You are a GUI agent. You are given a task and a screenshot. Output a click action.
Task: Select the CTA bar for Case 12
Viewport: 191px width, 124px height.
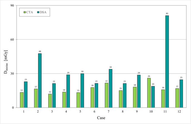177,98
